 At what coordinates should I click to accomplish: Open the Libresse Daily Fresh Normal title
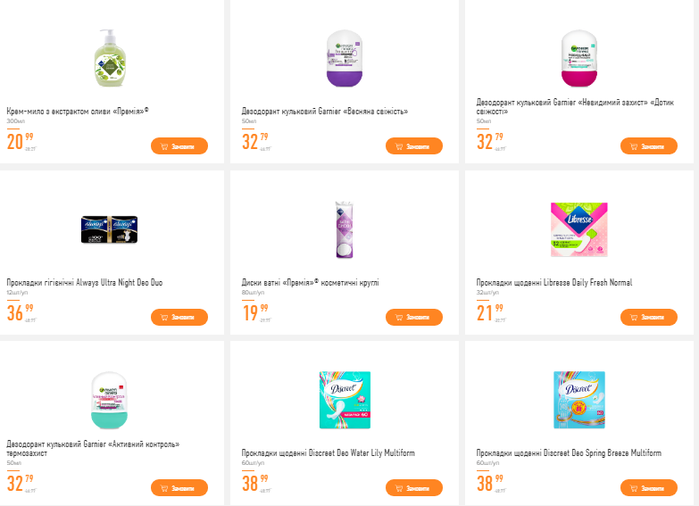pyautogui.click(x=553, y=283)
